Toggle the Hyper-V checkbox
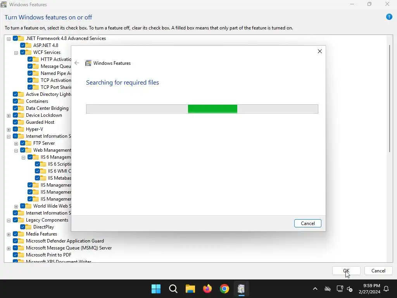The height and width of the screenshot is (298, 397). tap(15, 129)
